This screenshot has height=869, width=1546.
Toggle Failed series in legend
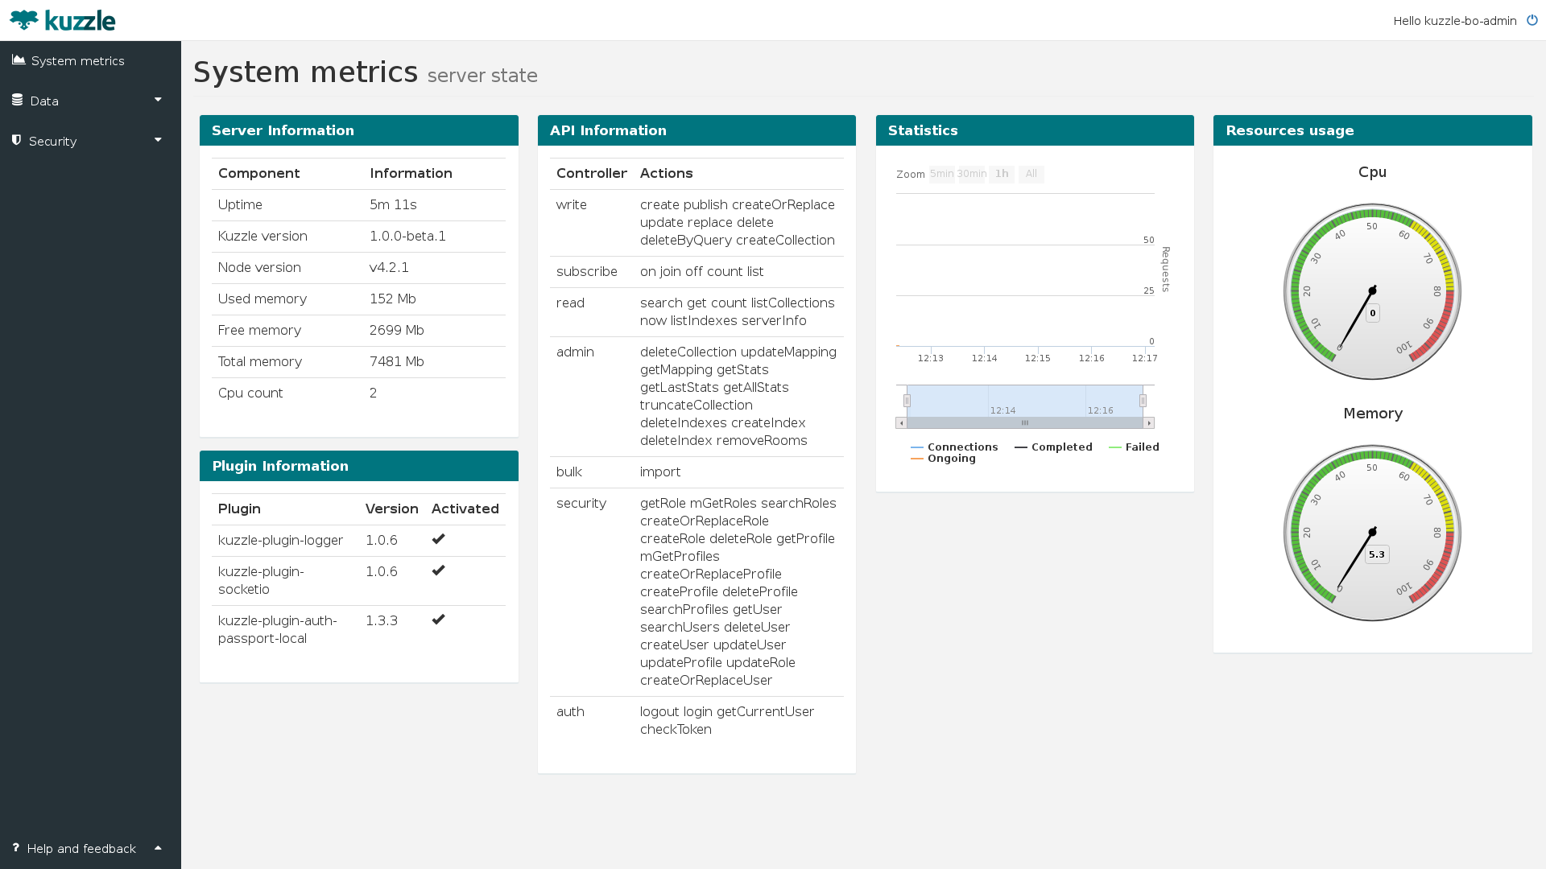[x=1134, y=447]
